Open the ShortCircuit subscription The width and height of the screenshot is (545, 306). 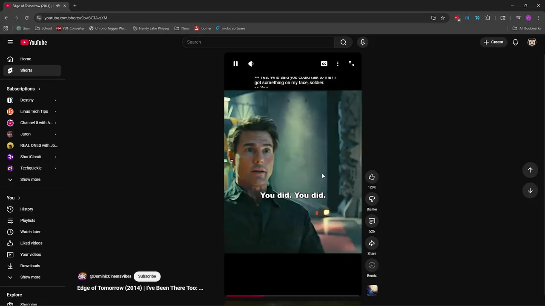point(32,157)
